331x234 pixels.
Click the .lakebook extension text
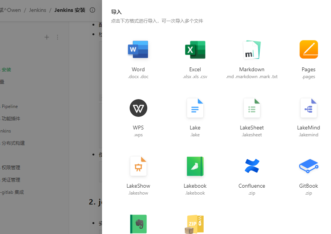195,193
